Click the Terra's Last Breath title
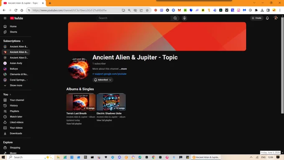The height and width of the screenshot is (160, 284). [76, 114]
